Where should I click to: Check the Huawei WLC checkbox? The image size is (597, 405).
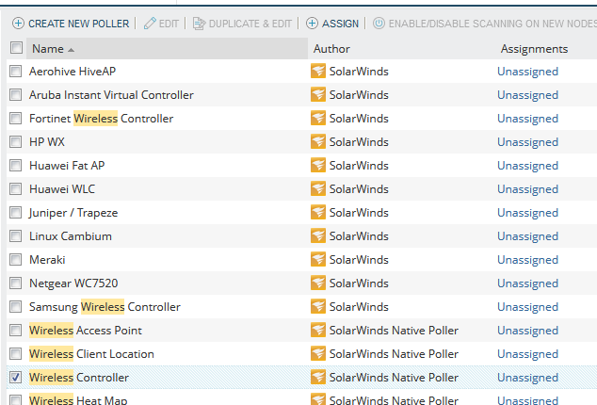[x=16, y=189]
